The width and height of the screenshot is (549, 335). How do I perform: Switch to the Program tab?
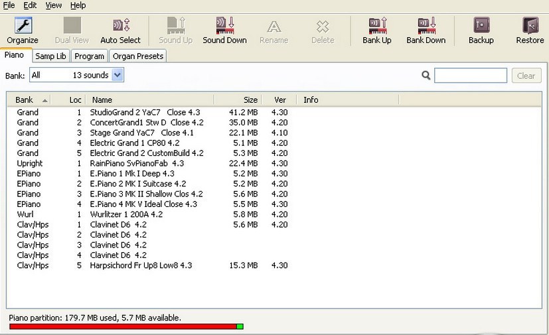tap(89, 56)
